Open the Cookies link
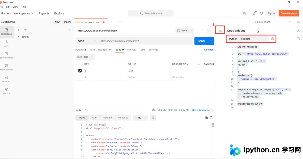 pyautogui.click(x=209, y=50)
